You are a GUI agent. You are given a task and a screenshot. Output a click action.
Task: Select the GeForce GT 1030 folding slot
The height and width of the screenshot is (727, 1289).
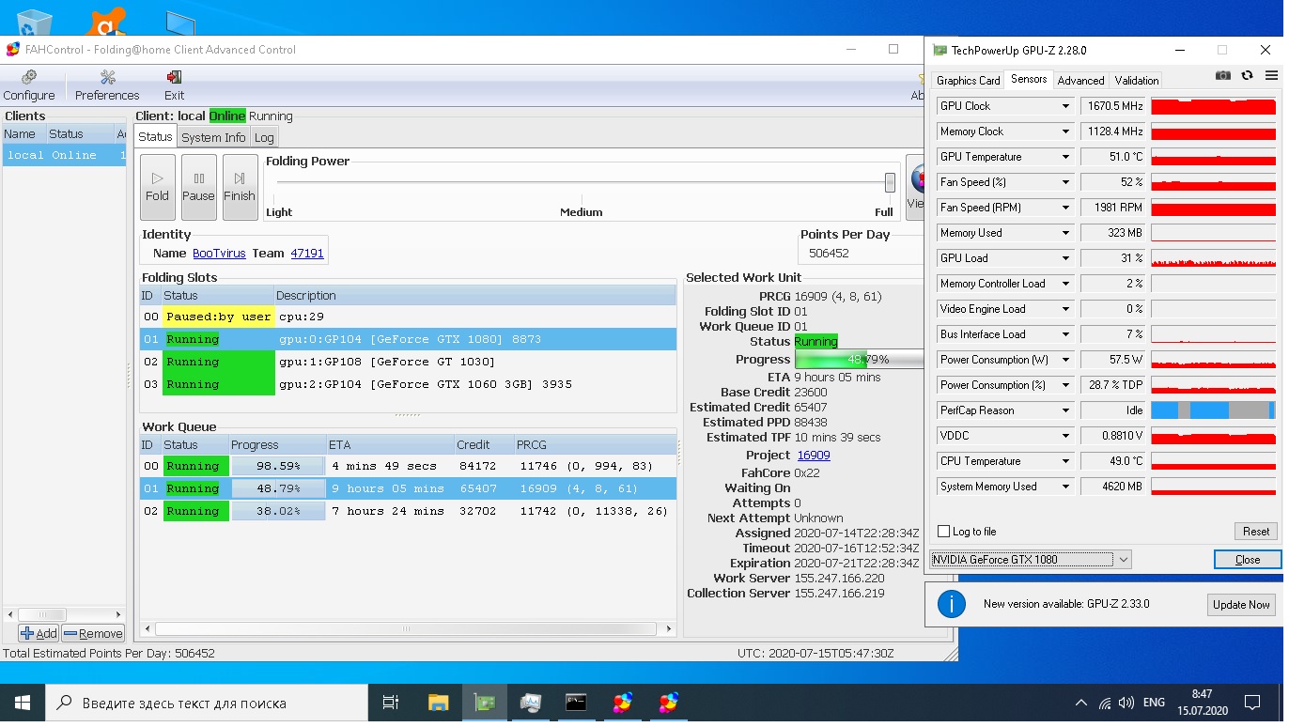point(408,362)
